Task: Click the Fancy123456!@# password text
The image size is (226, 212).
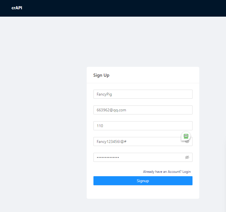Action: click(x=111, y=142)
